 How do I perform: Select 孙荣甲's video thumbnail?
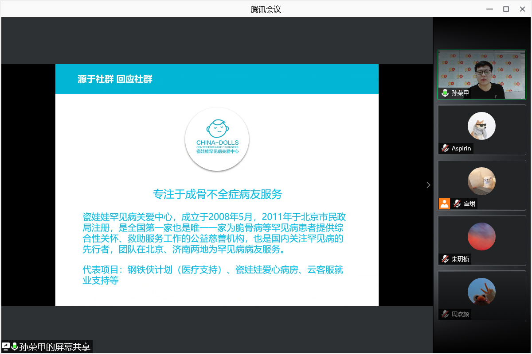pos(482,74)
